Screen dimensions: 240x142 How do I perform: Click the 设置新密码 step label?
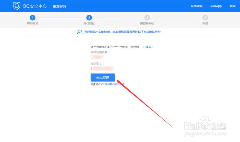[147, 23]
